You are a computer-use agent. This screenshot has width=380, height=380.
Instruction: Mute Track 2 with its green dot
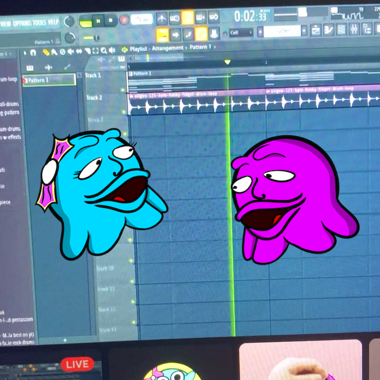pyautogui.click(x=124, y=112)
